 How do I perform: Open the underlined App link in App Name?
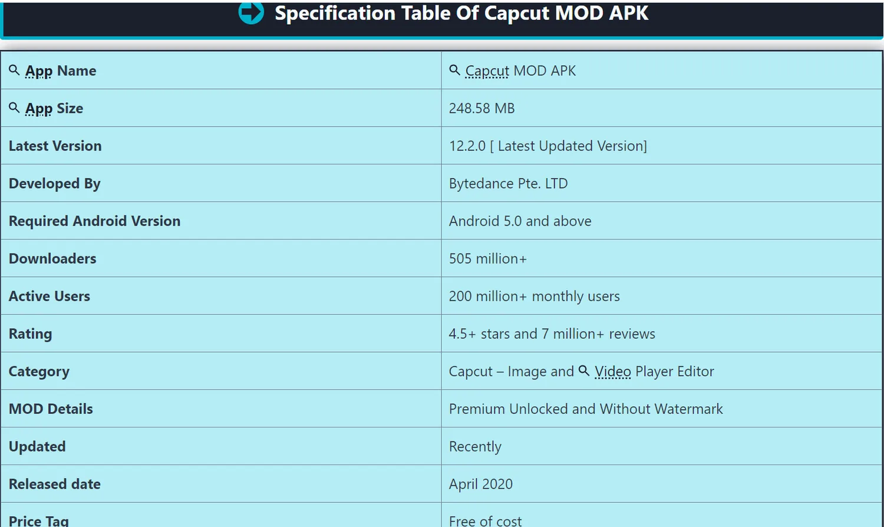pos(39,71)
